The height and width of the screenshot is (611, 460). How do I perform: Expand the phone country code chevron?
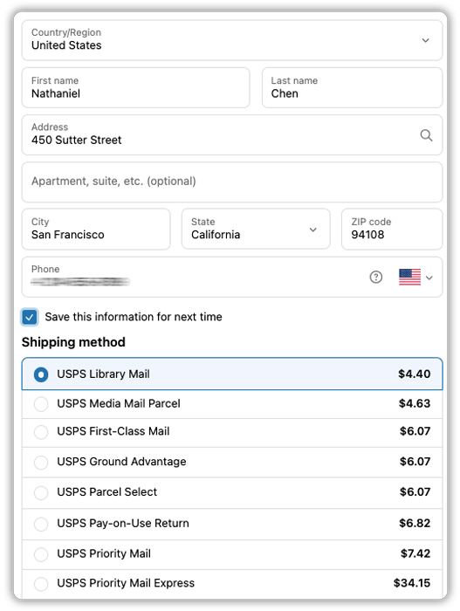tap(429, 278)
